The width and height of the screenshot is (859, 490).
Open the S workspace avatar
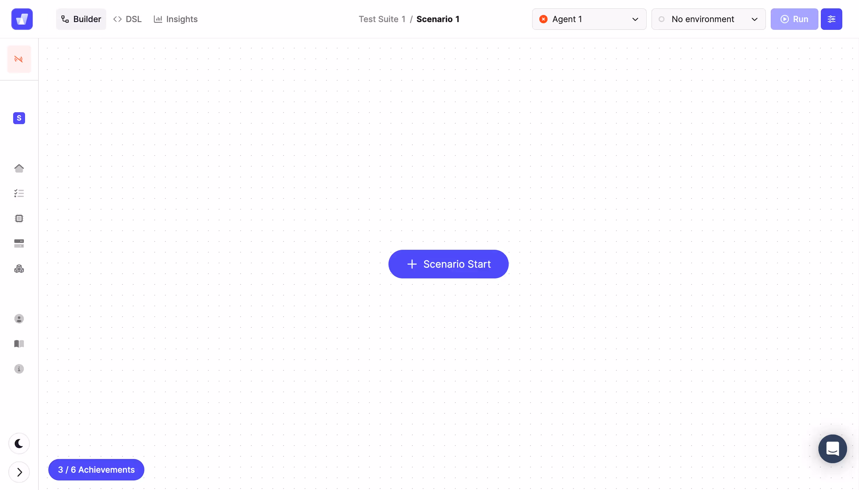tap(19, 118)
